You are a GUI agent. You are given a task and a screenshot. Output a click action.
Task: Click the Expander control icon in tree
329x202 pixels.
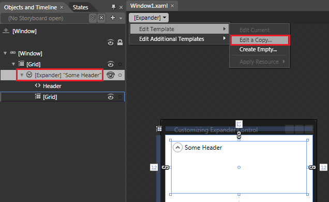point(29,75)
